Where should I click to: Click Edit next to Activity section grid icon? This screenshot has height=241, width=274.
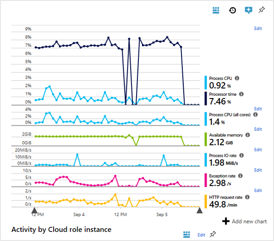(x=201, y=235)
